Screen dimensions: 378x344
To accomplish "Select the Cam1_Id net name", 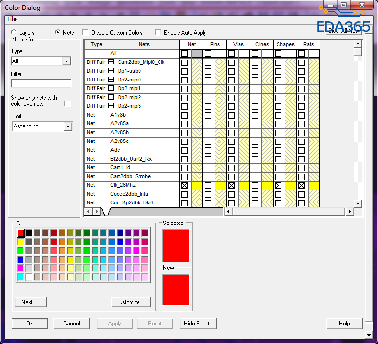I will click(x=120, y=168).
